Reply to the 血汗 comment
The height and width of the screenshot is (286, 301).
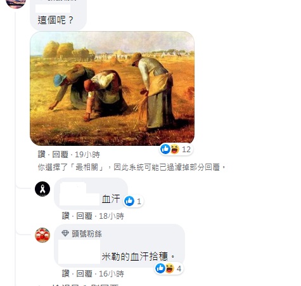click(84, 216)
